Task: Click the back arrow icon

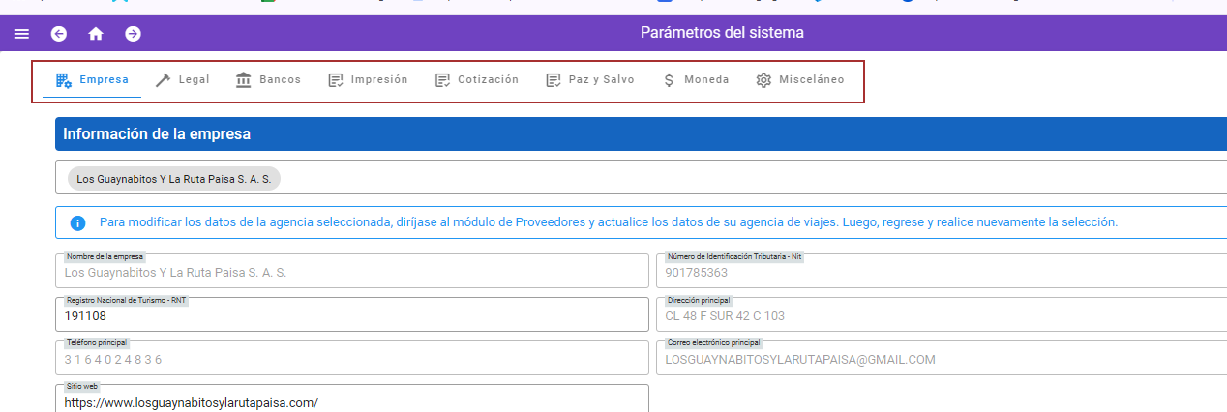Action: click(x=59, y=34)
